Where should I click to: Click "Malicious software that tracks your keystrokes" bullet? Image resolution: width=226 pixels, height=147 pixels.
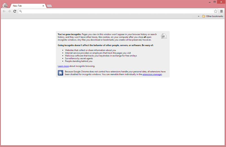(x=101, y=56)
